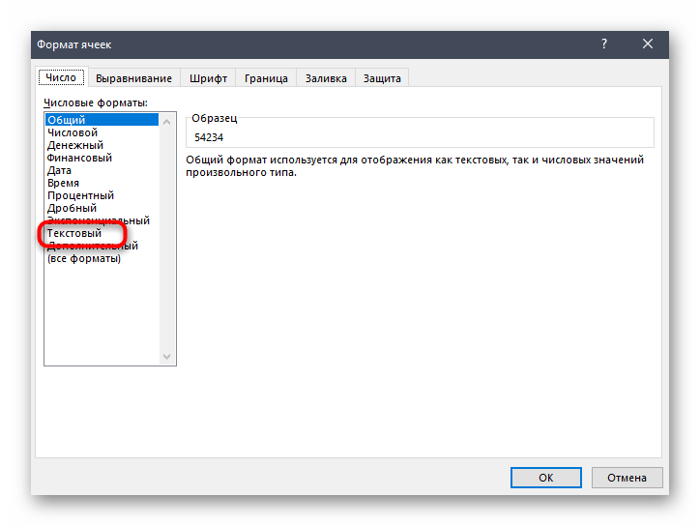Confirm with the OK button

coord(545,478)
